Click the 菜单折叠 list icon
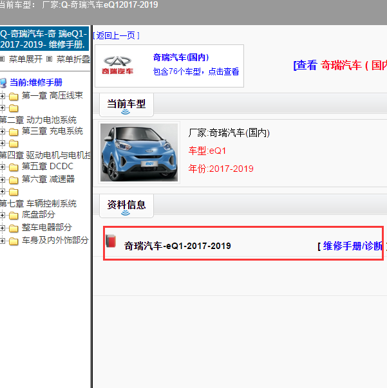Viewport: 387px width, 388px height. [50, 59]
